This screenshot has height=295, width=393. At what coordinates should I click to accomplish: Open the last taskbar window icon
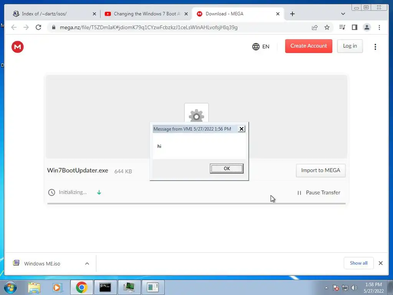pos(153,287)
